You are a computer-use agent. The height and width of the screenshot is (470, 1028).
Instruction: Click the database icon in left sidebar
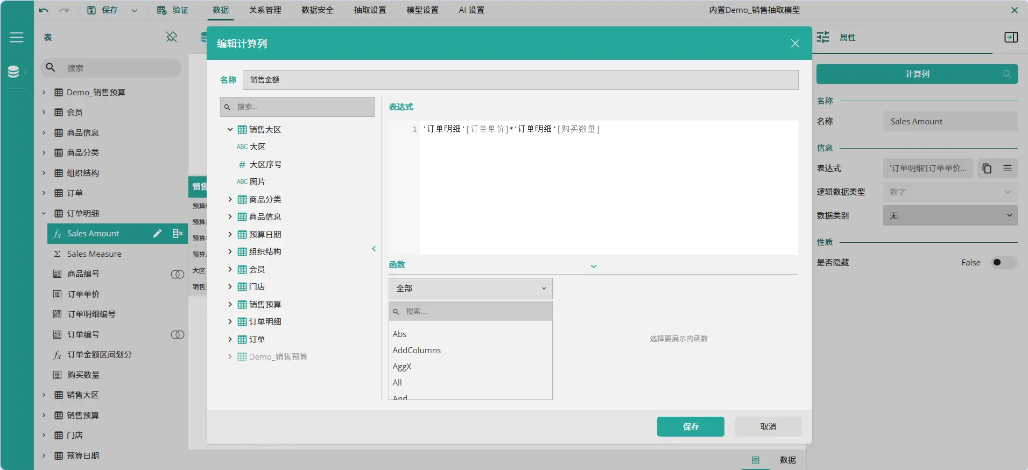coord(13,71)
